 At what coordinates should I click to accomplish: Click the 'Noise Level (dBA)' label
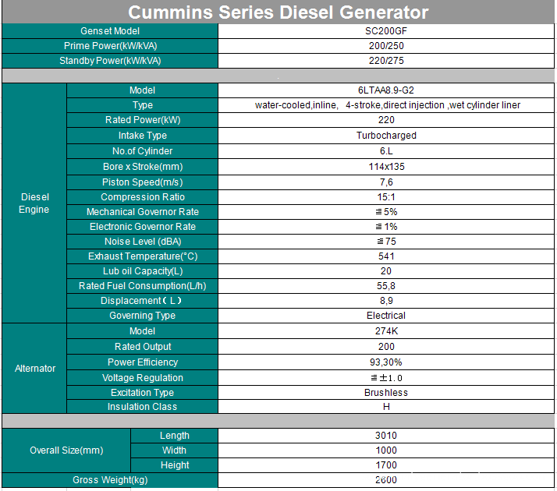click(143, 242)
